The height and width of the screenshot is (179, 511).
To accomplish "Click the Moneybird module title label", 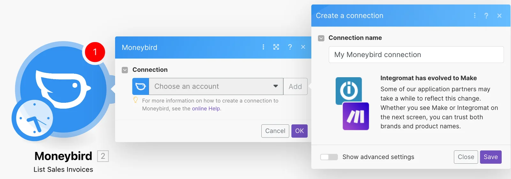I will [63, 156].
